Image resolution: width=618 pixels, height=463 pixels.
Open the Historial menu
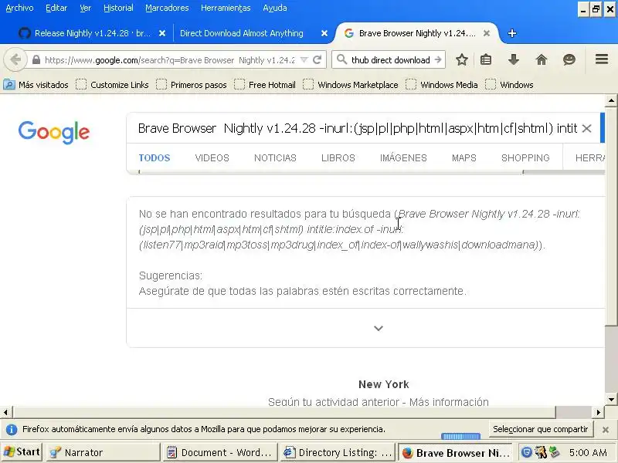coord(118,8)
